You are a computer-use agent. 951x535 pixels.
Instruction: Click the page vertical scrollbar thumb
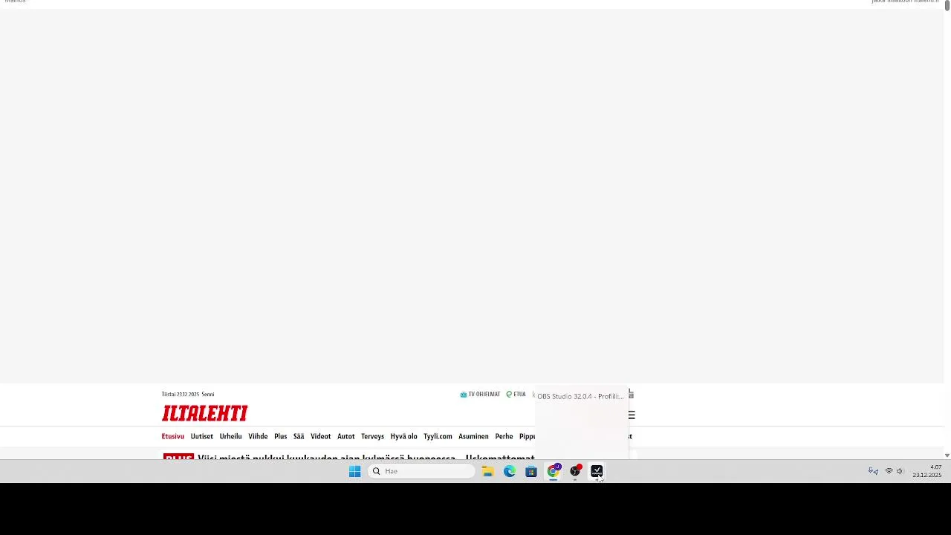pos(947,7)
